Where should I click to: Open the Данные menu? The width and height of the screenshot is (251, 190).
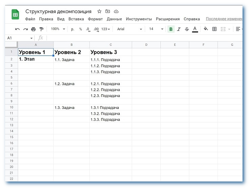click(114, 19)
